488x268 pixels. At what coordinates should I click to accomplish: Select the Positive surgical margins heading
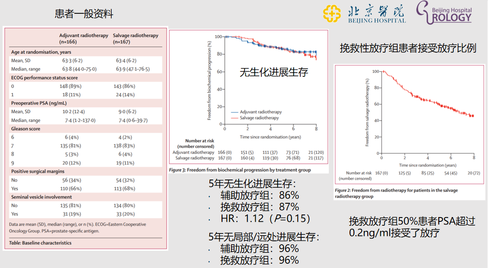coord(38,171)
